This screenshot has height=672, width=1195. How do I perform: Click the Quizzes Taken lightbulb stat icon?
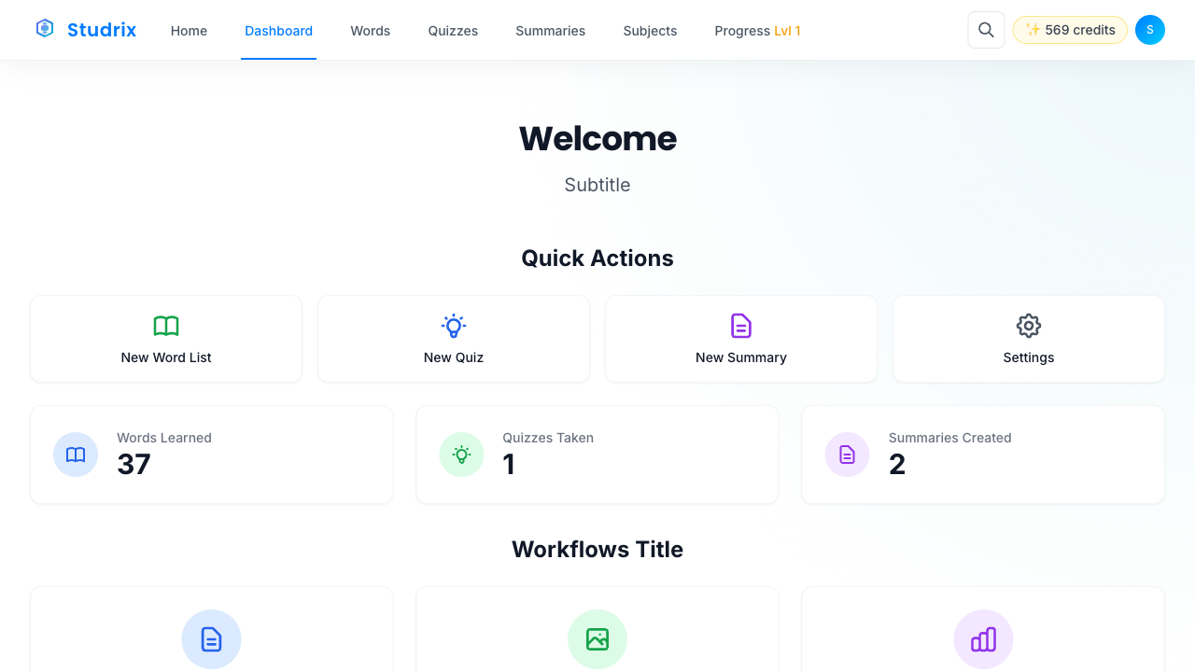461,455
